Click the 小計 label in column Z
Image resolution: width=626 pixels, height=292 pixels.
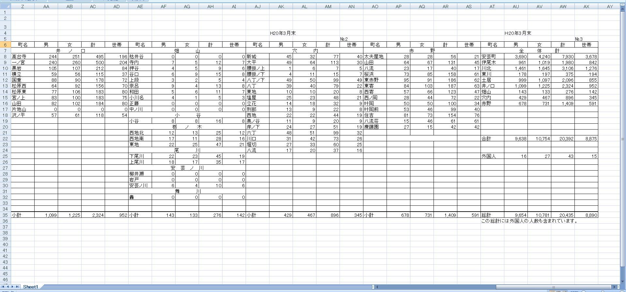pyautogui.click(x=23, y=215)
